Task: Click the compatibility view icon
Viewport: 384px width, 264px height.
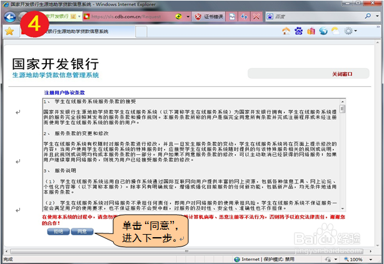Action: [232, 17]
